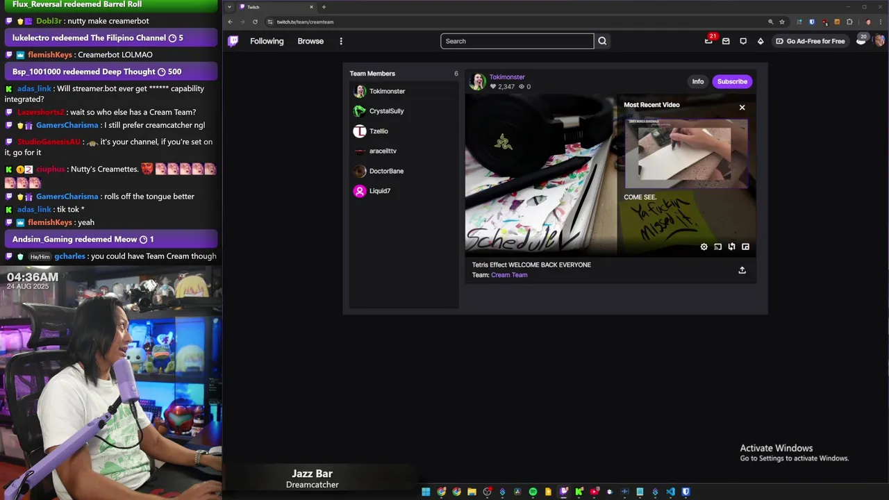Click GamersCharisma creamcatcher chat message
The image size is (889, 500).
point(111,125)
